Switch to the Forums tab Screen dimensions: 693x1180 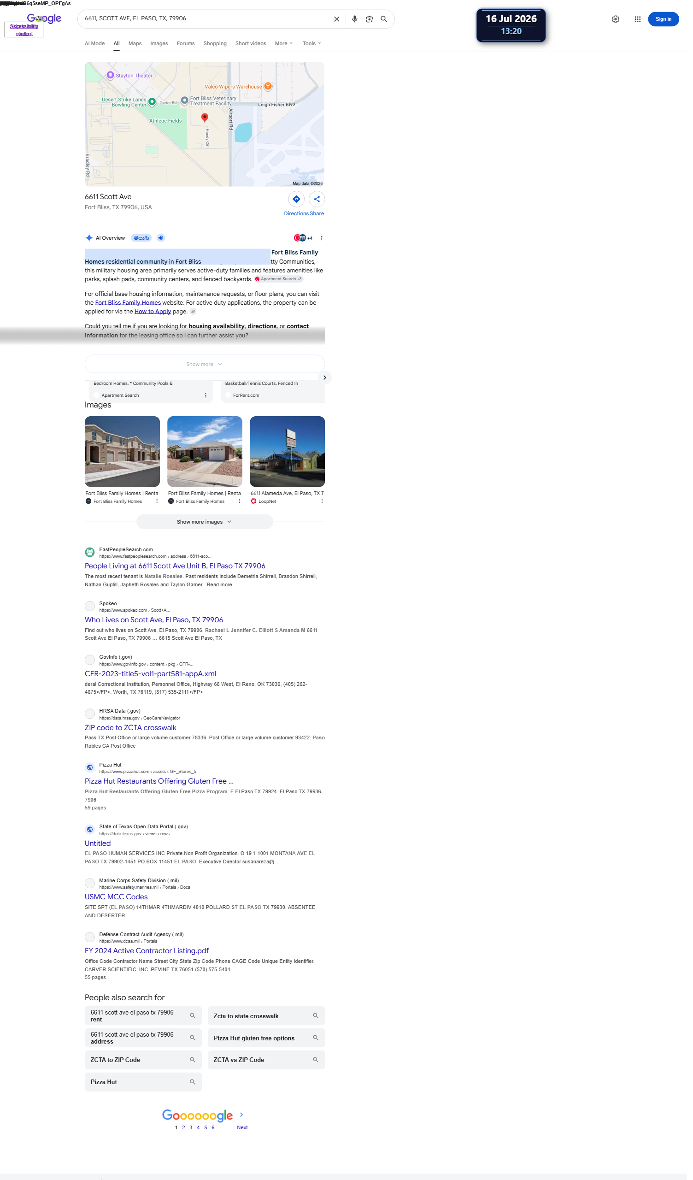point(187,43)
